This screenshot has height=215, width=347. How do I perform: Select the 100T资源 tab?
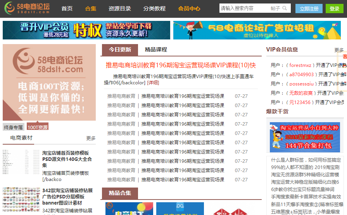point(37,127)
